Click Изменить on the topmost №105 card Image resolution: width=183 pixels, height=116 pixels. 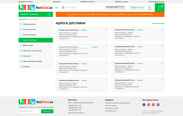[84, 30]
